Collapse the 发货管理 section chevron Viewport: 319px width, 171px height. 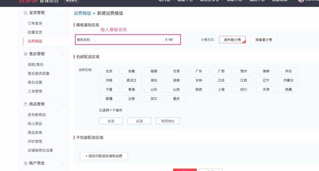64,13
